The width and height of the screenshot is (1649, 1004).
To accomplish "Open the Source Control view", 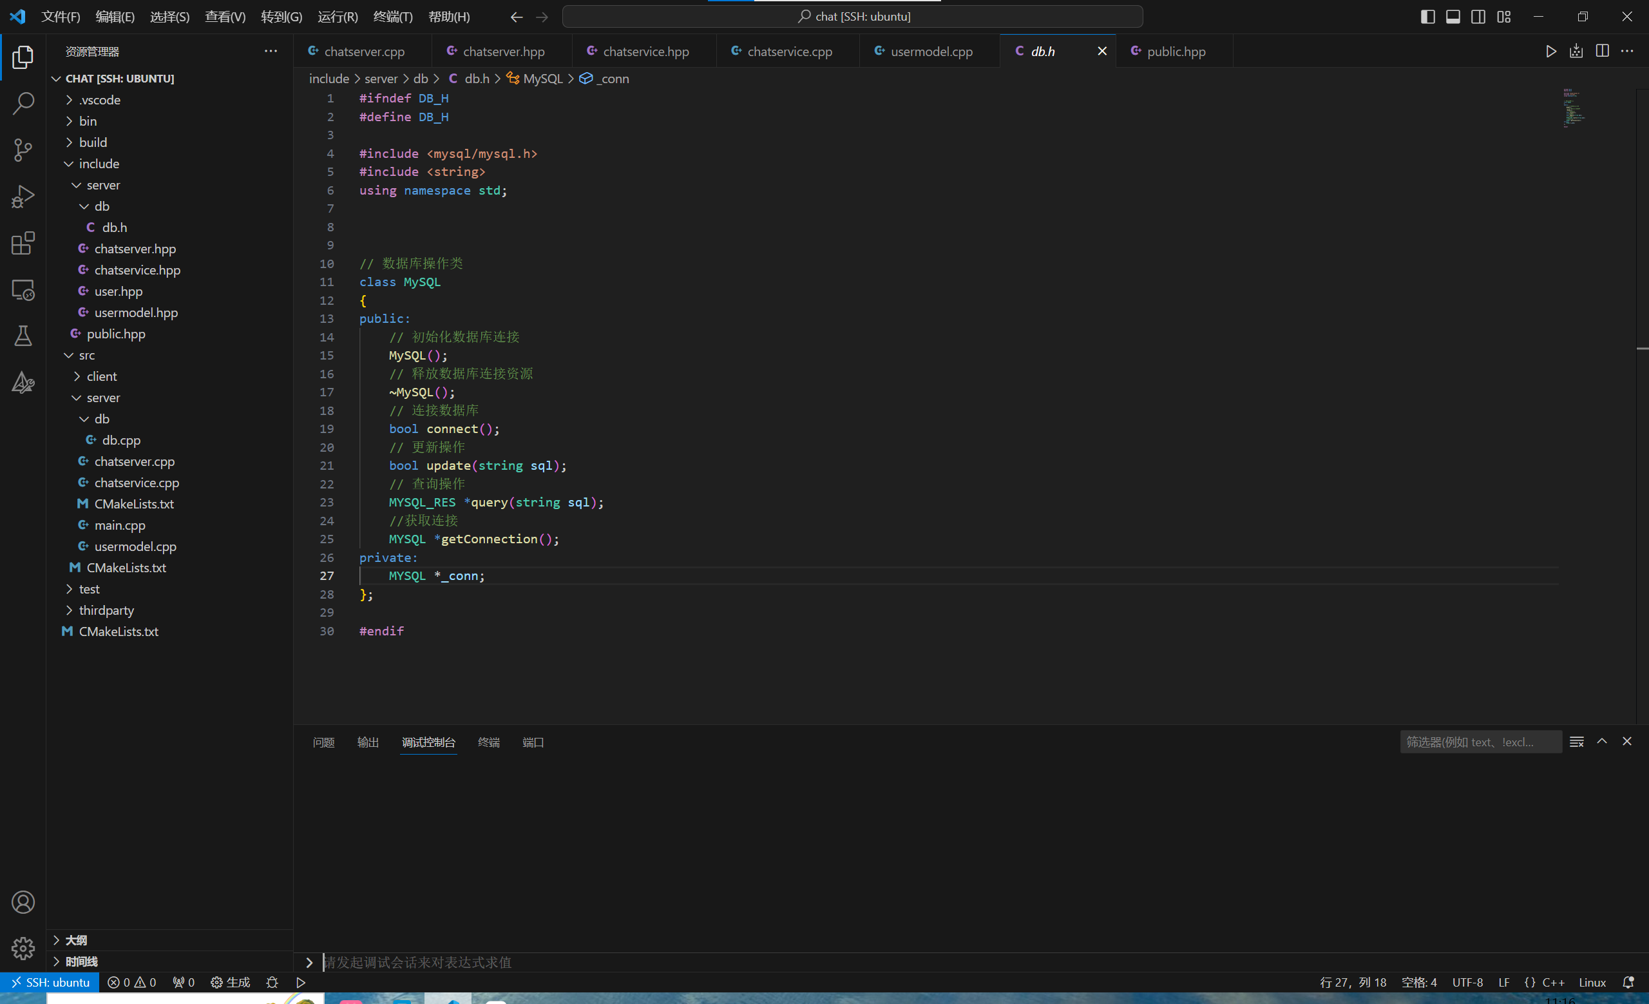I will [x=23, y=150].
